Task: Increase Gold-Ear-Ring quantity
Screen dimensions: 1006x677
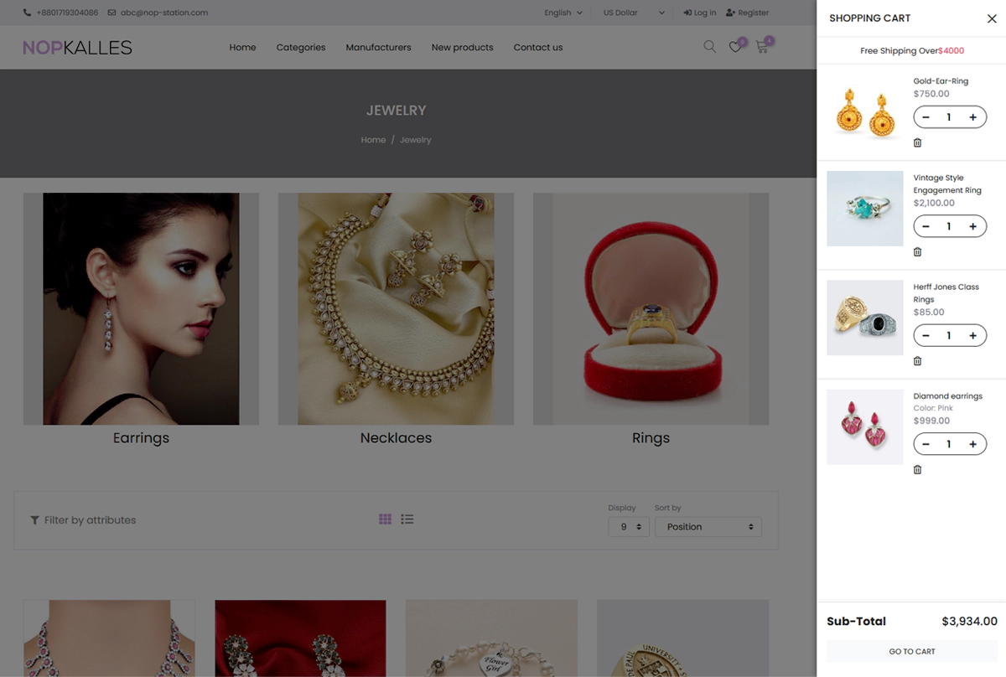Action: (x=972, y=117)
